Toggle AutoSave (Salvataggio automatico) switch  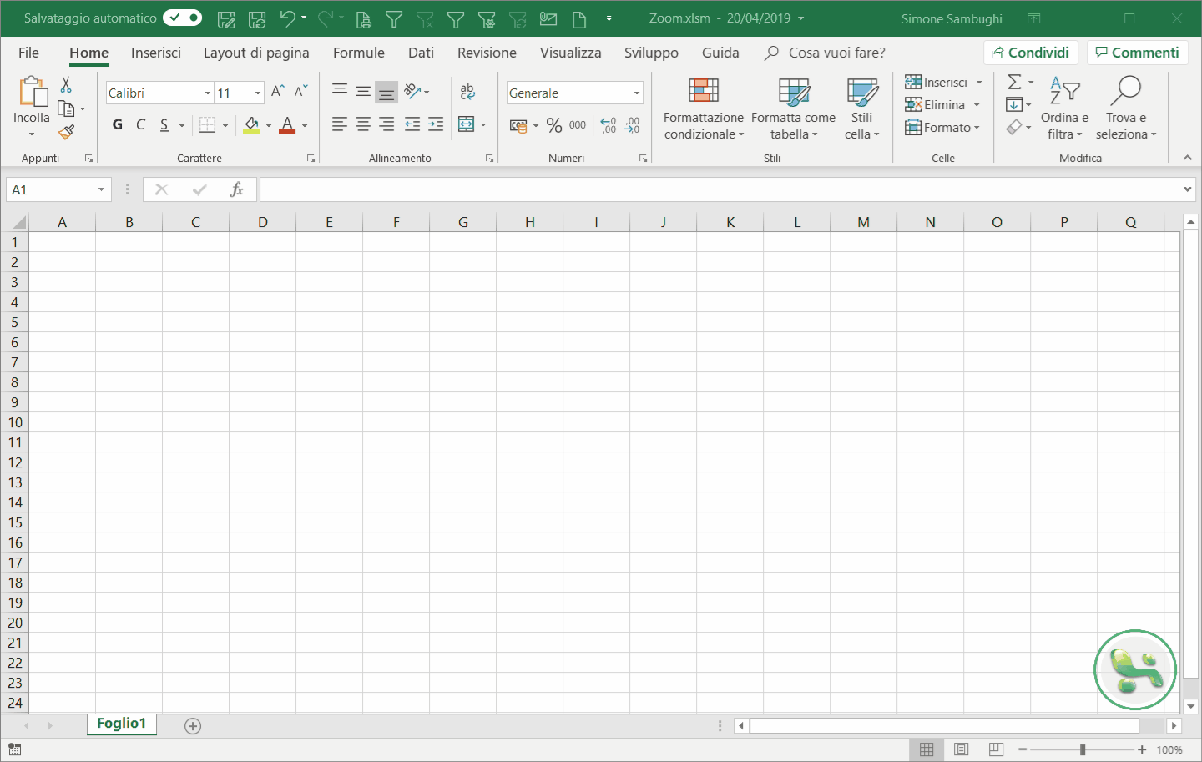181,17
